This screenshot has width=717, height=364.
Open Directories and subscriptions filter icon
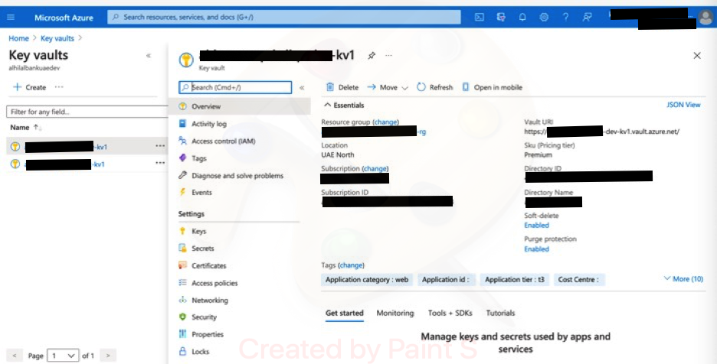click(501, 18)
